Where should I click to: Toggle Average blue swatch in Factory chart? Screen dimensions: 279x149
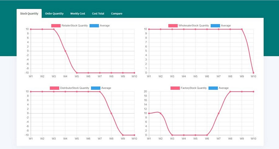pos(213,88)
